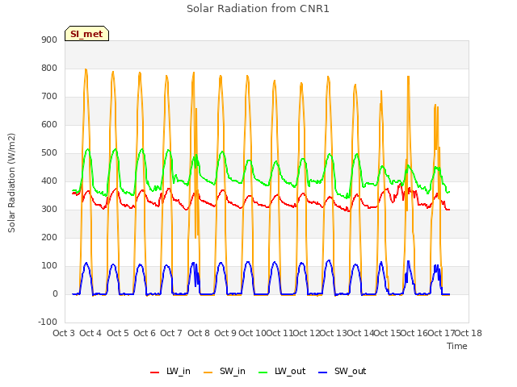Click the 700 y-axis tick label

click(49, 97)
